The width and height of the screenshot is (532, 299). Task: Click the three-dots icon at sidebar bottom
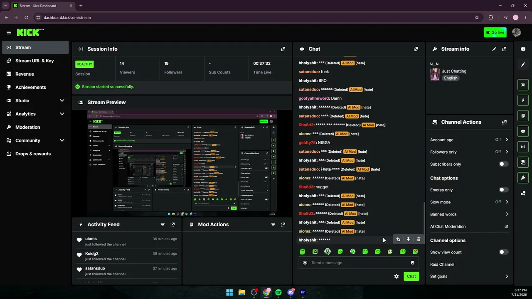coord(523,193)
